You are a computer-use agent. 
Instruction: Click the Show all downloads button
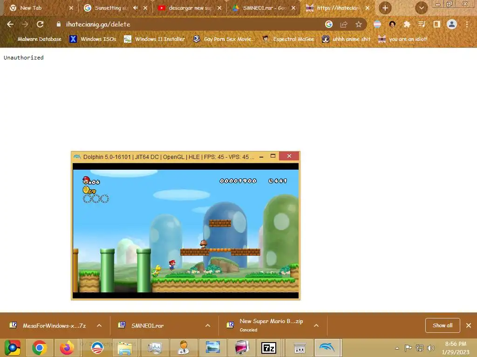[x=443, y=325]
